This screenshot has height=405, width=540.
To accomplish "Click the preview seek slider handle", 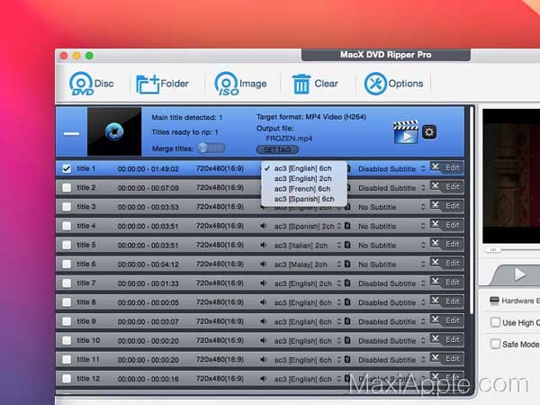I will (493, 249).
